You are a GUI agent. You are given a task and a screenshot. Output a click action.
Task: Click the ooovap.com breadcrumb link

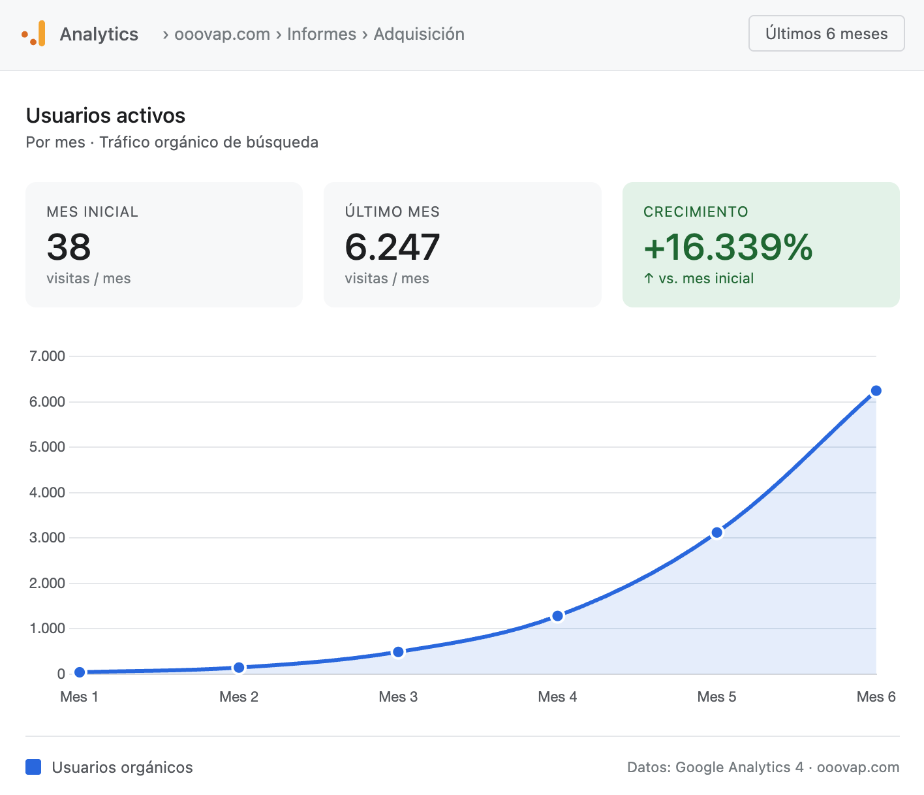click(x=222, y=34)
